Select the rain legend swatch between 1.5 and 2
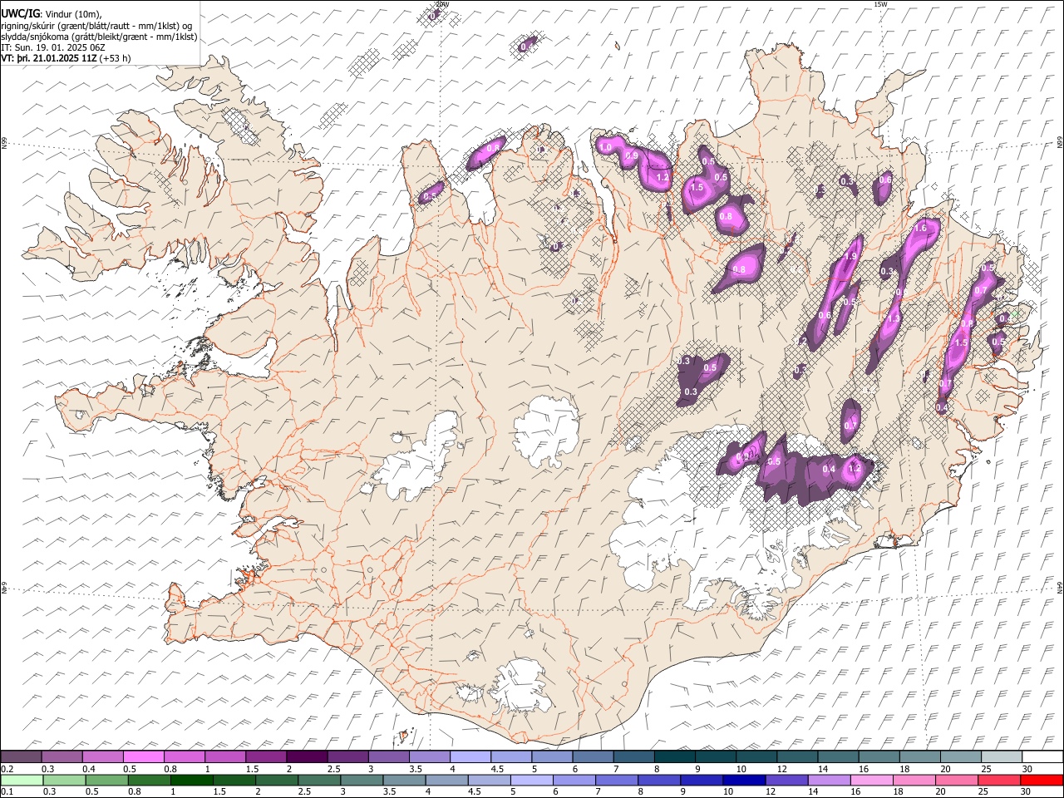Viewport: 1064px width, 798px height. 234,780
